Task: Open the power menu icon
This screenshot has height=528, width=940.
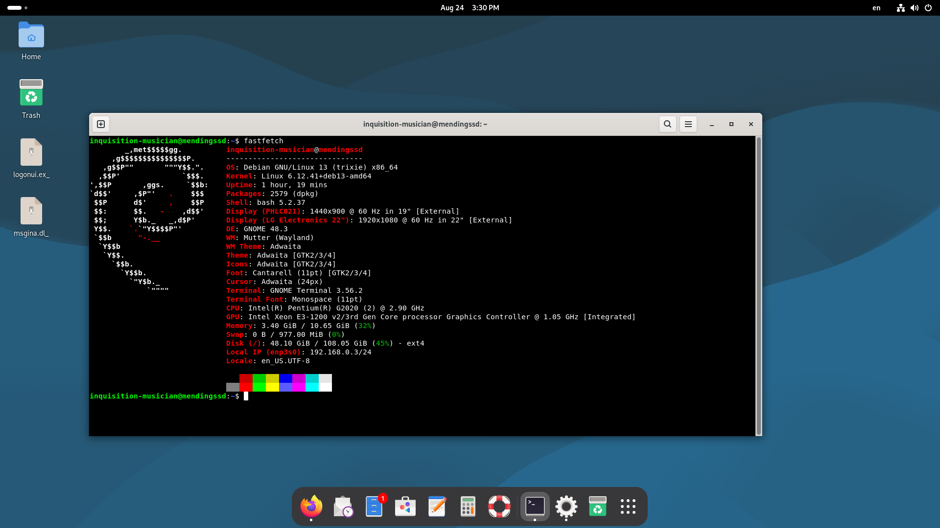Action: click(928, 8)
